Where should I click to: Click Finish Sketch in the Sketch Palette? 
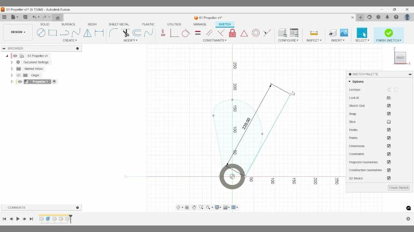click(x=398, y=188)
